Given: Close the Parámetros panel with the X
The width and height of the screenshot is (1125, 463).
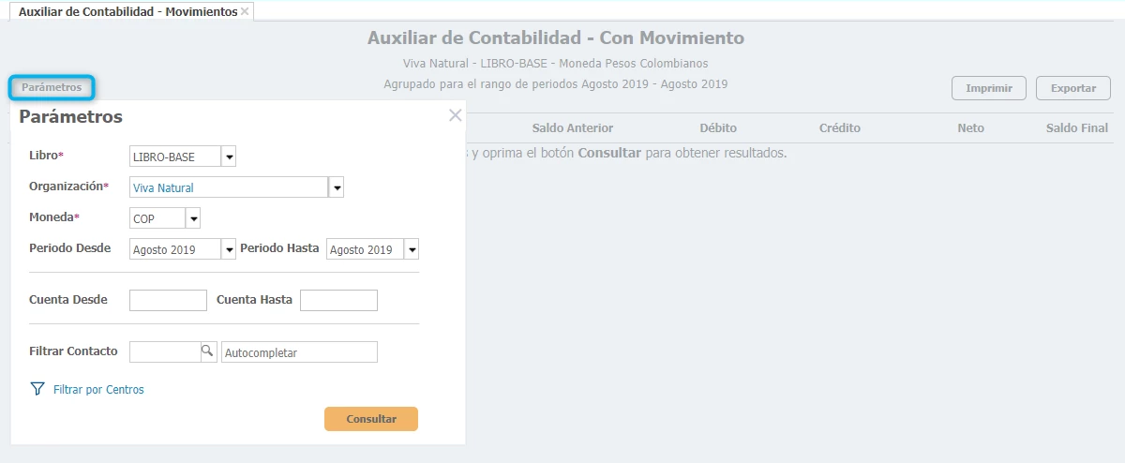Looking at the screenshot, I should (456, 115).
